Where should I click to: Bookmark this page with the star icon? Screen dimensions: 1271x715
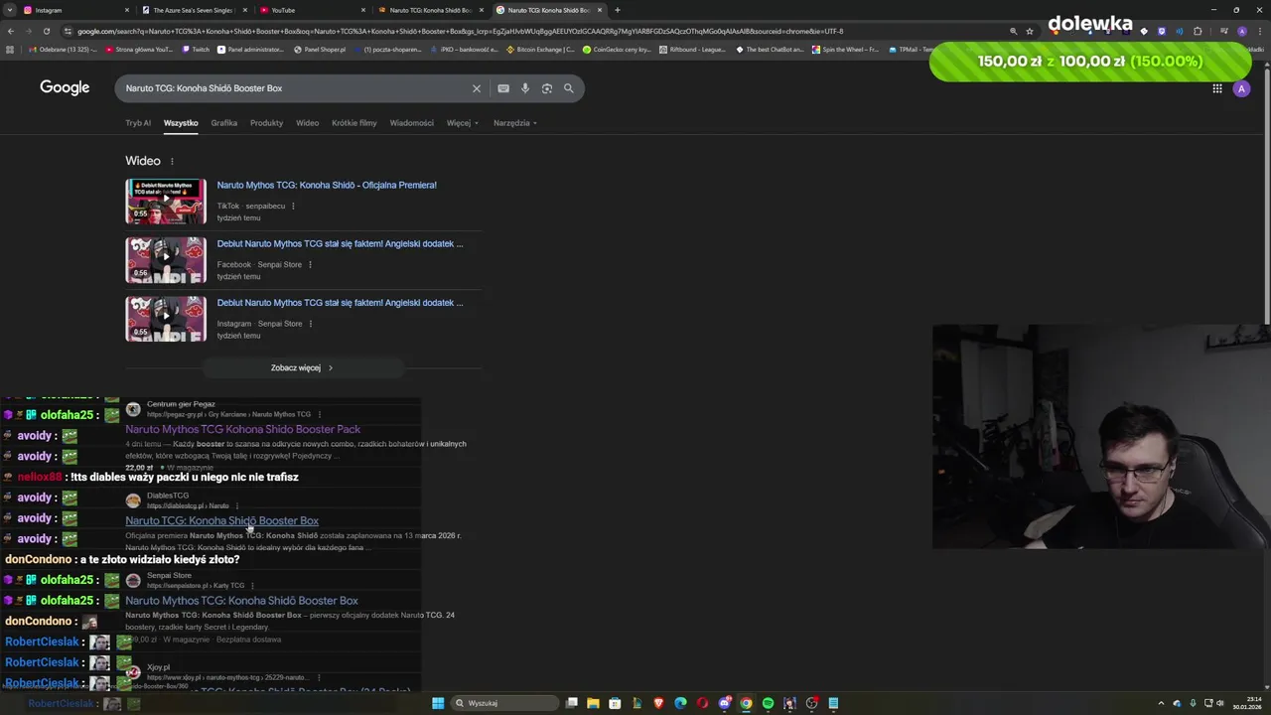click(1030, 31)
